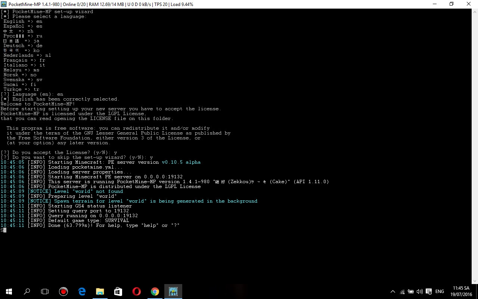The width and height of the screenshot is (478, 299).
Task: Click the red record circle taskbar icon
Action: tap(63, 292)
